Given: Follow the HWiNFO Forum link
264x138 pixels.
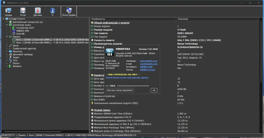Looking at the screenshot, I should pos(148,70).
